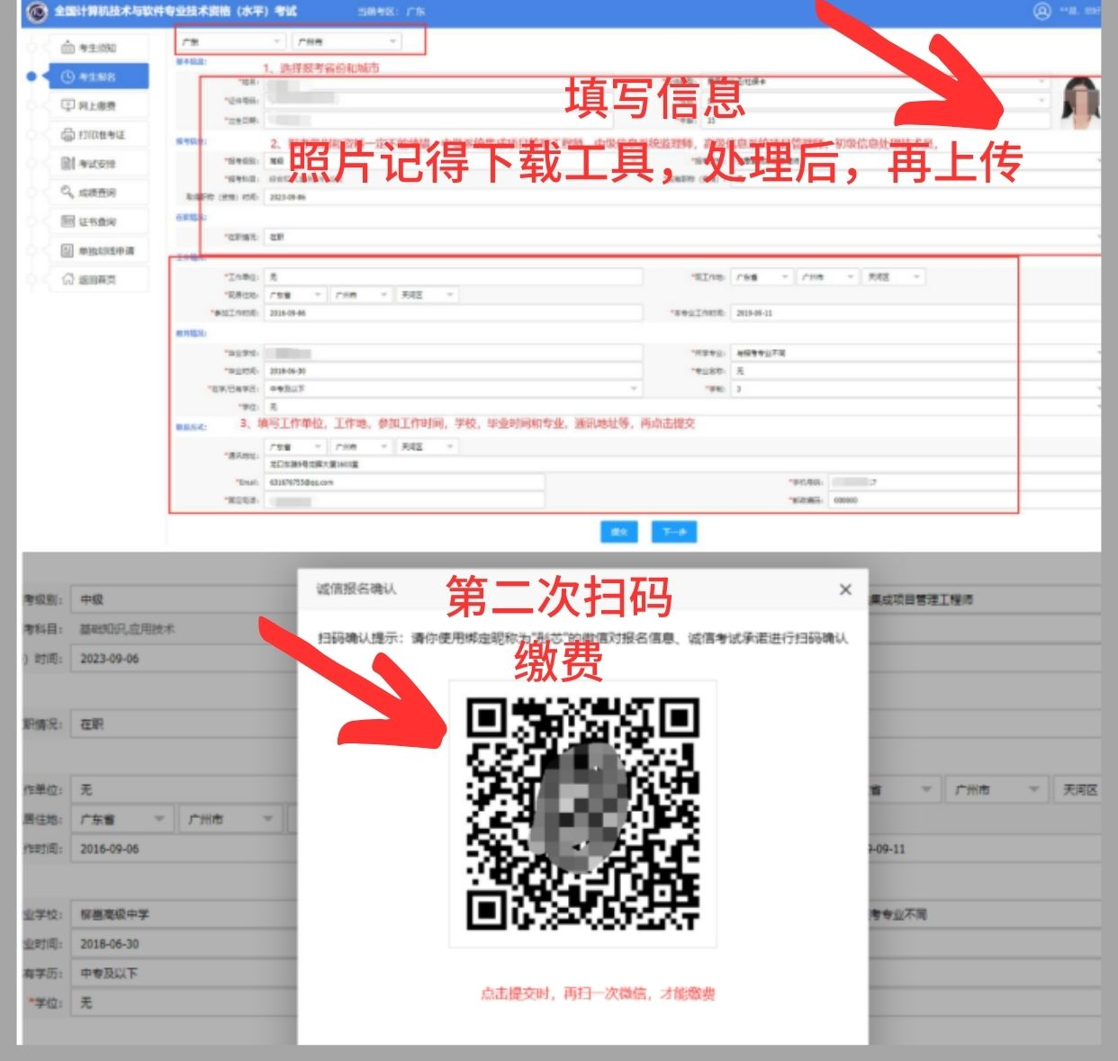Click the 专业名称 field in the top form

(x=916, y=371)
